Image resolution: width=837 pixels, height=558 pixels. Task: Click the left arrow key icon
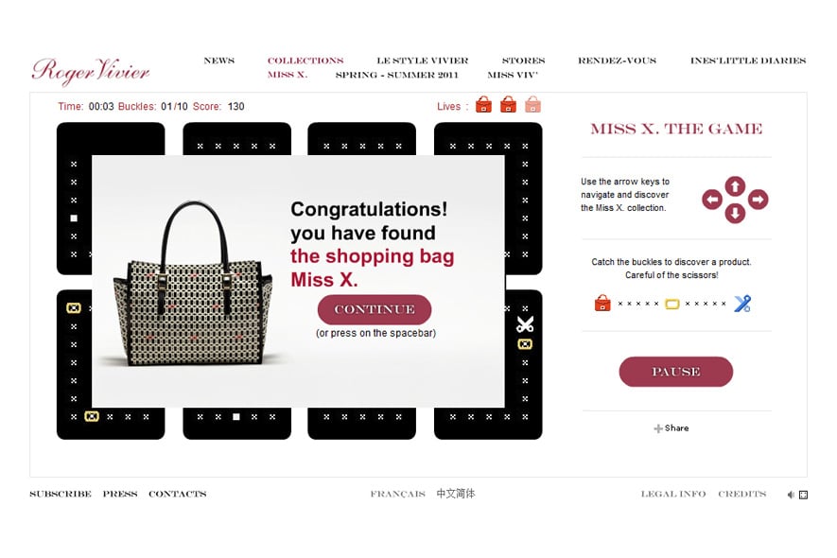point(712,200)
